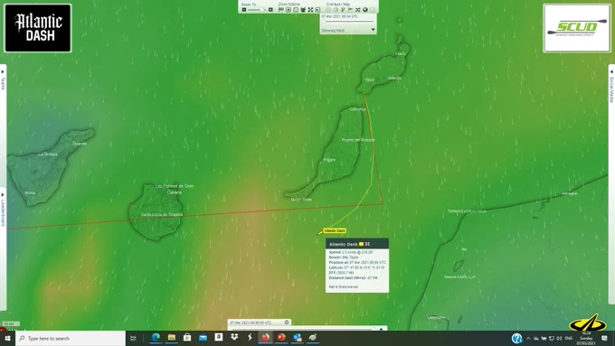Open File Explorer from the taskbar
Screen dimensions: 615x346
coord(172,337)
